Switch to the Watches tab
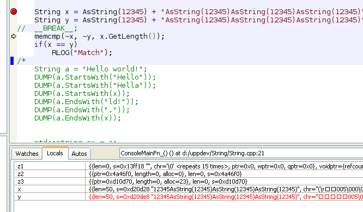 coord(27,154)
